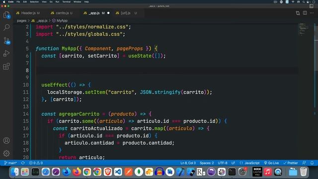Open the MongoDB Compass leaf icon in dock
Viewport: 318px width, 179px height.
tap(139, 172)
